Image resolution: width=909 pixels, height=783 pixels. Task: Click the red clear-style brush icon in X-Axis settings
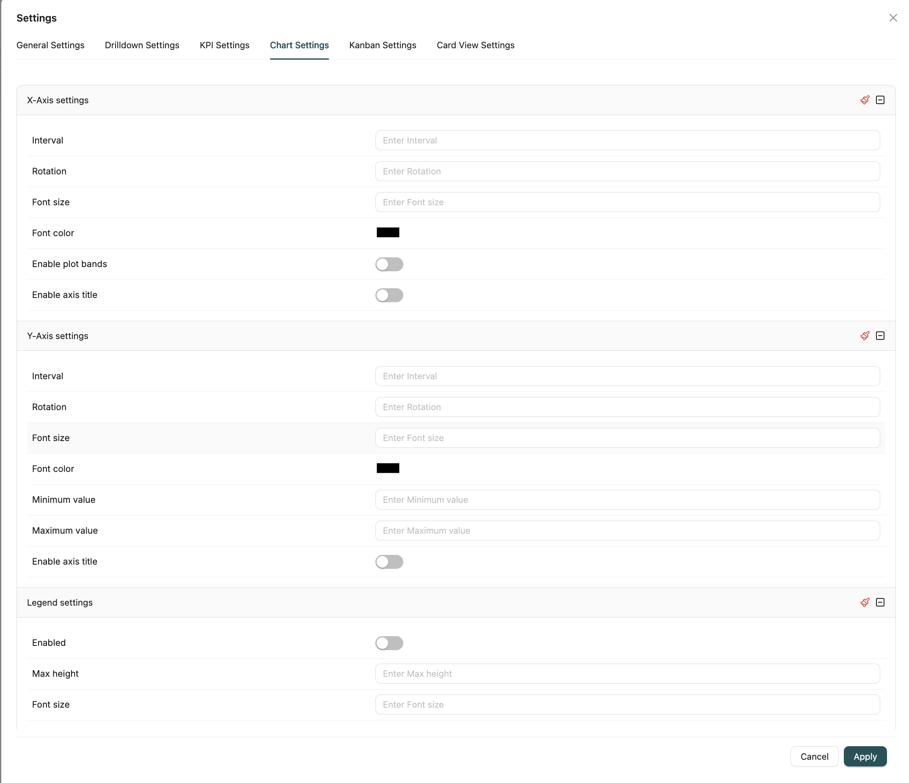click(864, 100)
